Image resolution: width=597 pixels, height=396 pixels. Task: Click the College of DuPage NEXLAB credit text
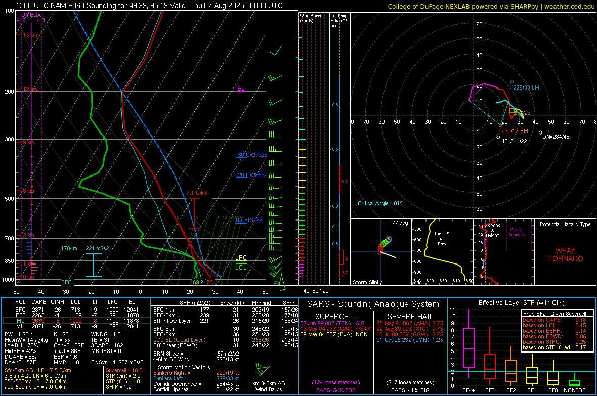491,6
